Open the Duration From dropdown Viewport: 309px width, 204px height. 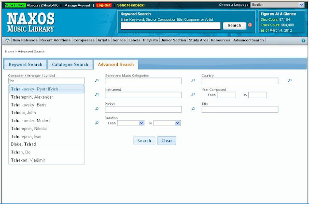pyautogui.click(x=131, y=123)
